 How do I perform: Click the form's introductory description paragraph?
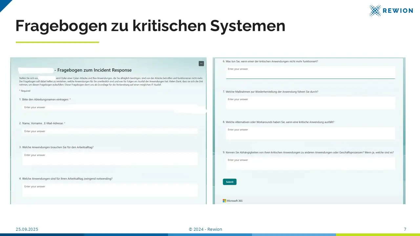[x=111, y=81]
